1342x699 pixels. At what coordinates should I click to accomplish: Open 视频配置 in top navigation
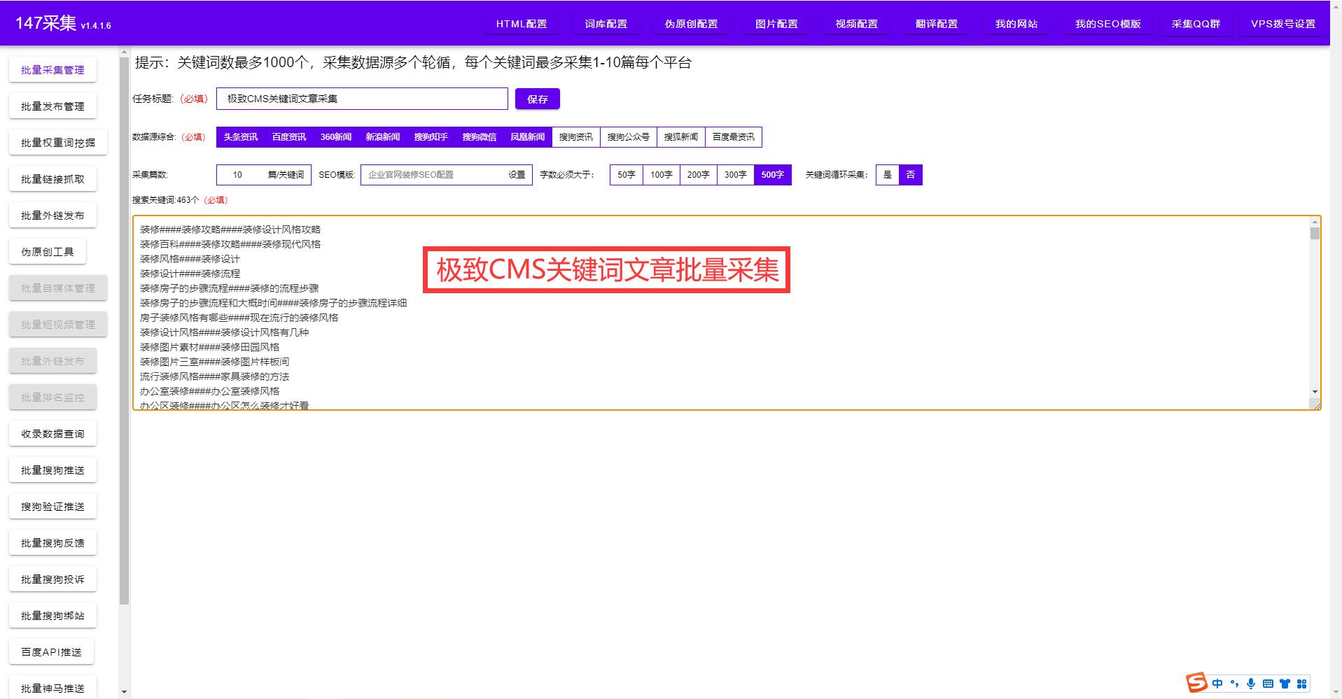click(x=857, y=24)
